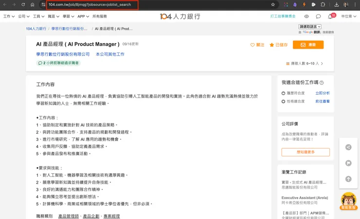Open the browser home page icon
The image size is (360, 219).
click(x=33, y=4)
